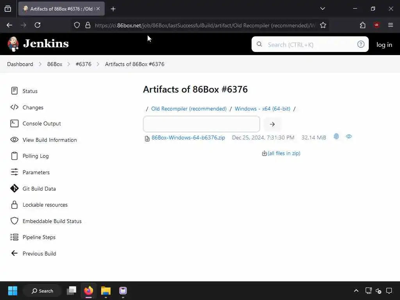The width and height of the screenshot is (400, 300).
Task: Open the Windows Start menu
Action: (12, 291)
